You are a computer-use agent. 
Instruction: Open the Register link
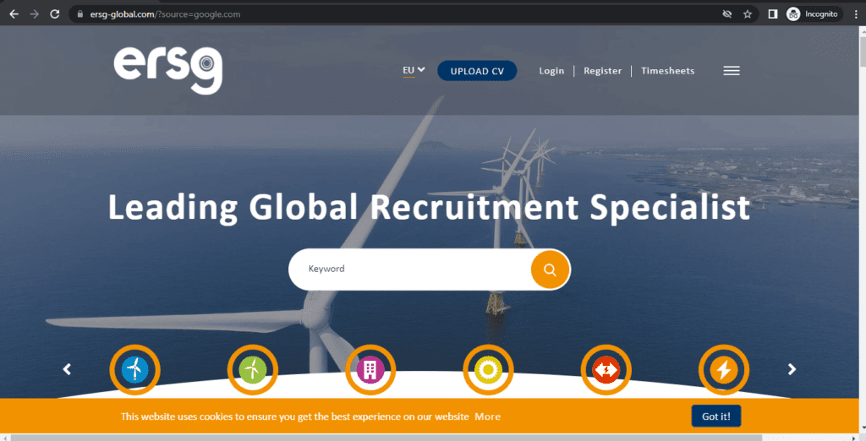602,71
